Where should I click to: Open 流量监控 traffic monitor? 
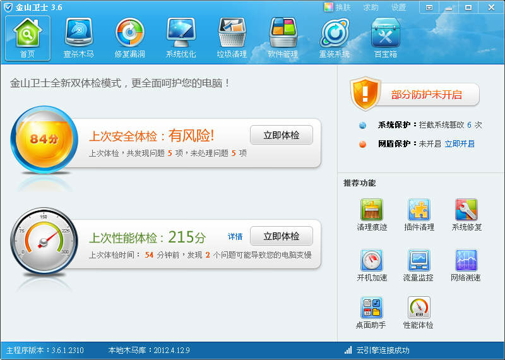pyautogui.click(x=419, y=265)
